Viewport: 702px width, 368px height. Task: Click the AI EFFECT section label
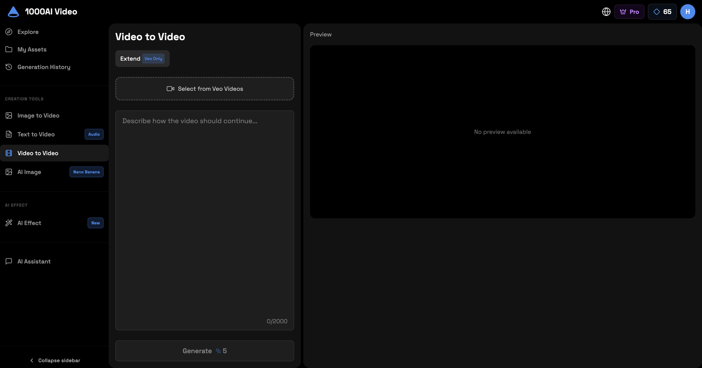coord(16,205)
